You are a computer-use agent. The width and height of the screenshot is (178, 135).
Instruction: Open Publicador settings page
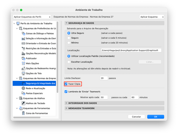click(x=31, y=58)
